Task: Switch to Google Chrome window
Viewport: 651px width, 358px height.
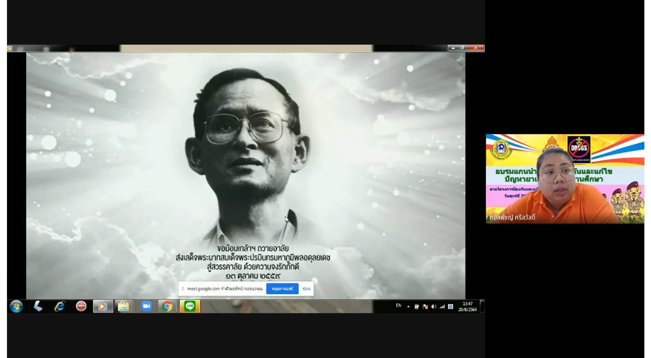Action: point(167,306)
